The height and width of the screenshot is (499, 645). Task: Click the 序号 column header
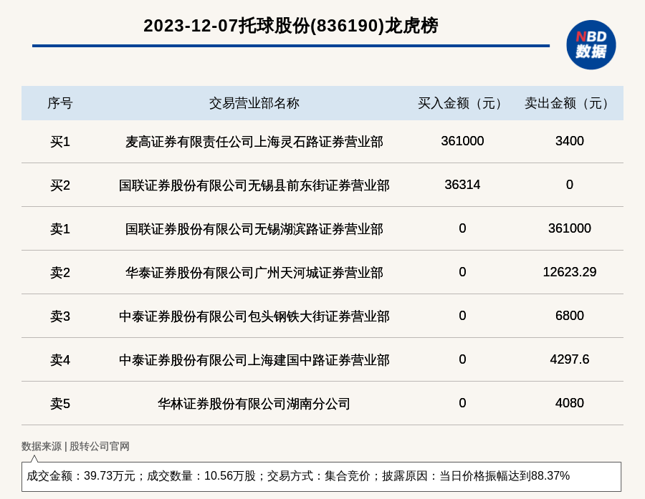[x=60, y=103]
